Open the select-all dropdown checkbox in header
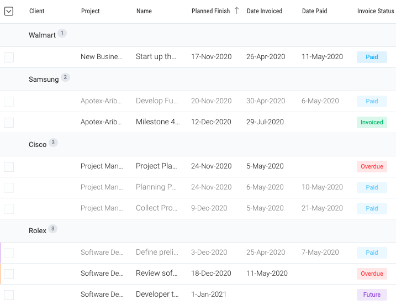The image size is (396, 305). [x=9, y=11]
